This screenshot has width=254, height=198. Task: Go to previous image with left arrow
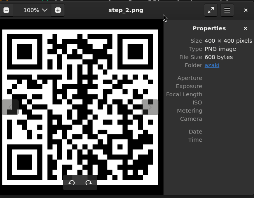coord(10,107)
